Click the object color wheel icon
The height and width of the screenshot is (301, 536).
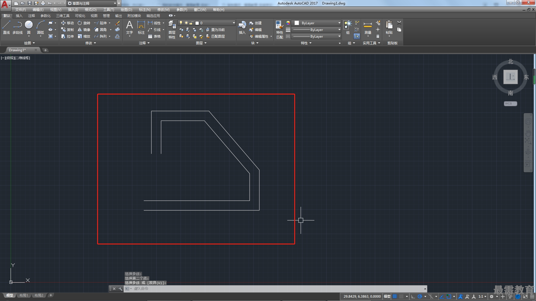pyautogui.click(x=288, y=23)
